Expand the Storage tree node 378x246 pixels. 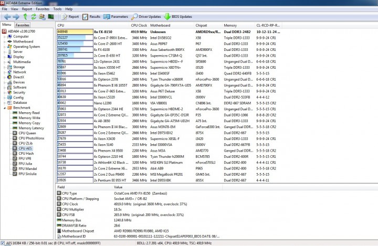[4, 67]
